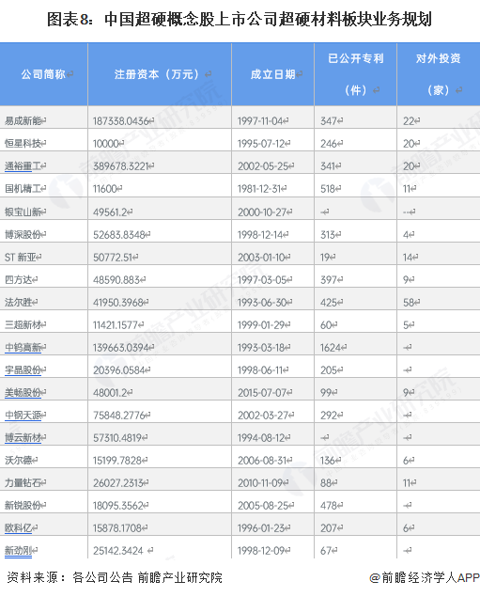The width and height of the screenshot is (480, 597).
Task: Click the capital value 50772.51
Action: pos(113,258)
